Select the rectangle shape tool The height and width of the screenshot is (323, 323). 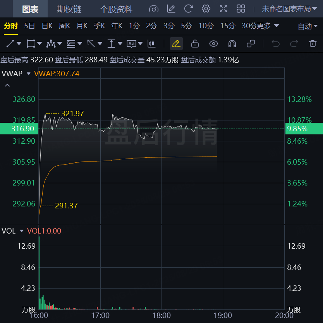(31, 44)
